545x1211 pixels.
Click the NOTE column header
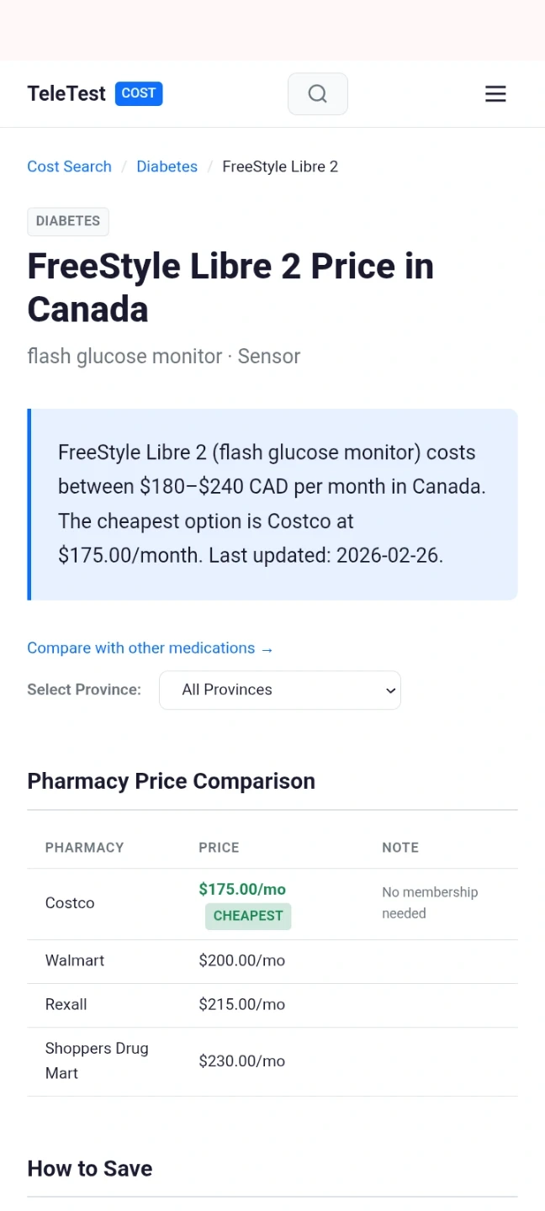coord(400,848)
